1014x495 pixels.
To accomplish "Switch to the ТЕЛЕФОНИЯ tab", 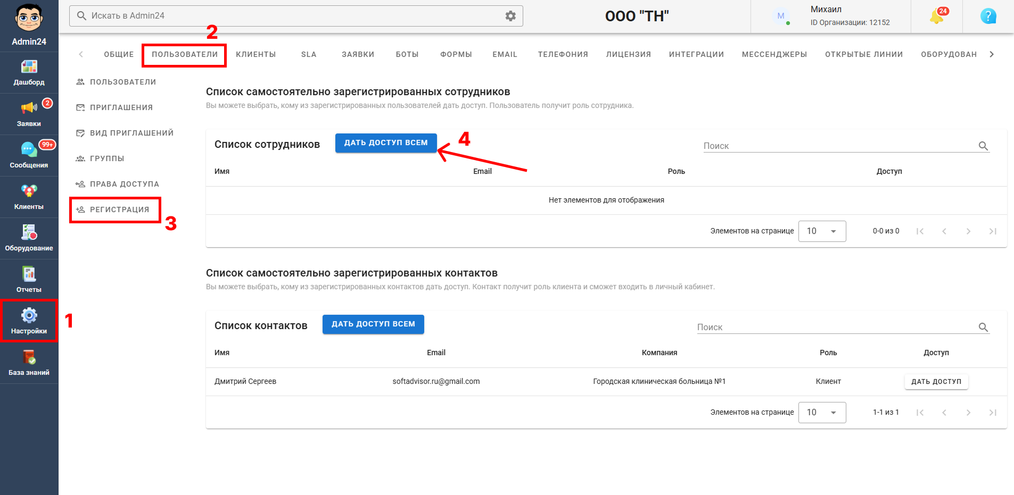I will 563,54.
